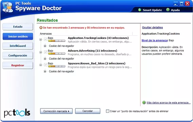The image size is (193, 122).
Task: Click green question icon near Más datos
Action: (144, 102)
